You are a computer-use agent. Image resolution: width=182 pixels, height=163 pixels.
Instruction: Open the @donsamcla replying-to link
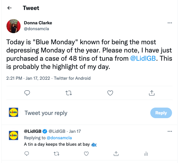59,137
